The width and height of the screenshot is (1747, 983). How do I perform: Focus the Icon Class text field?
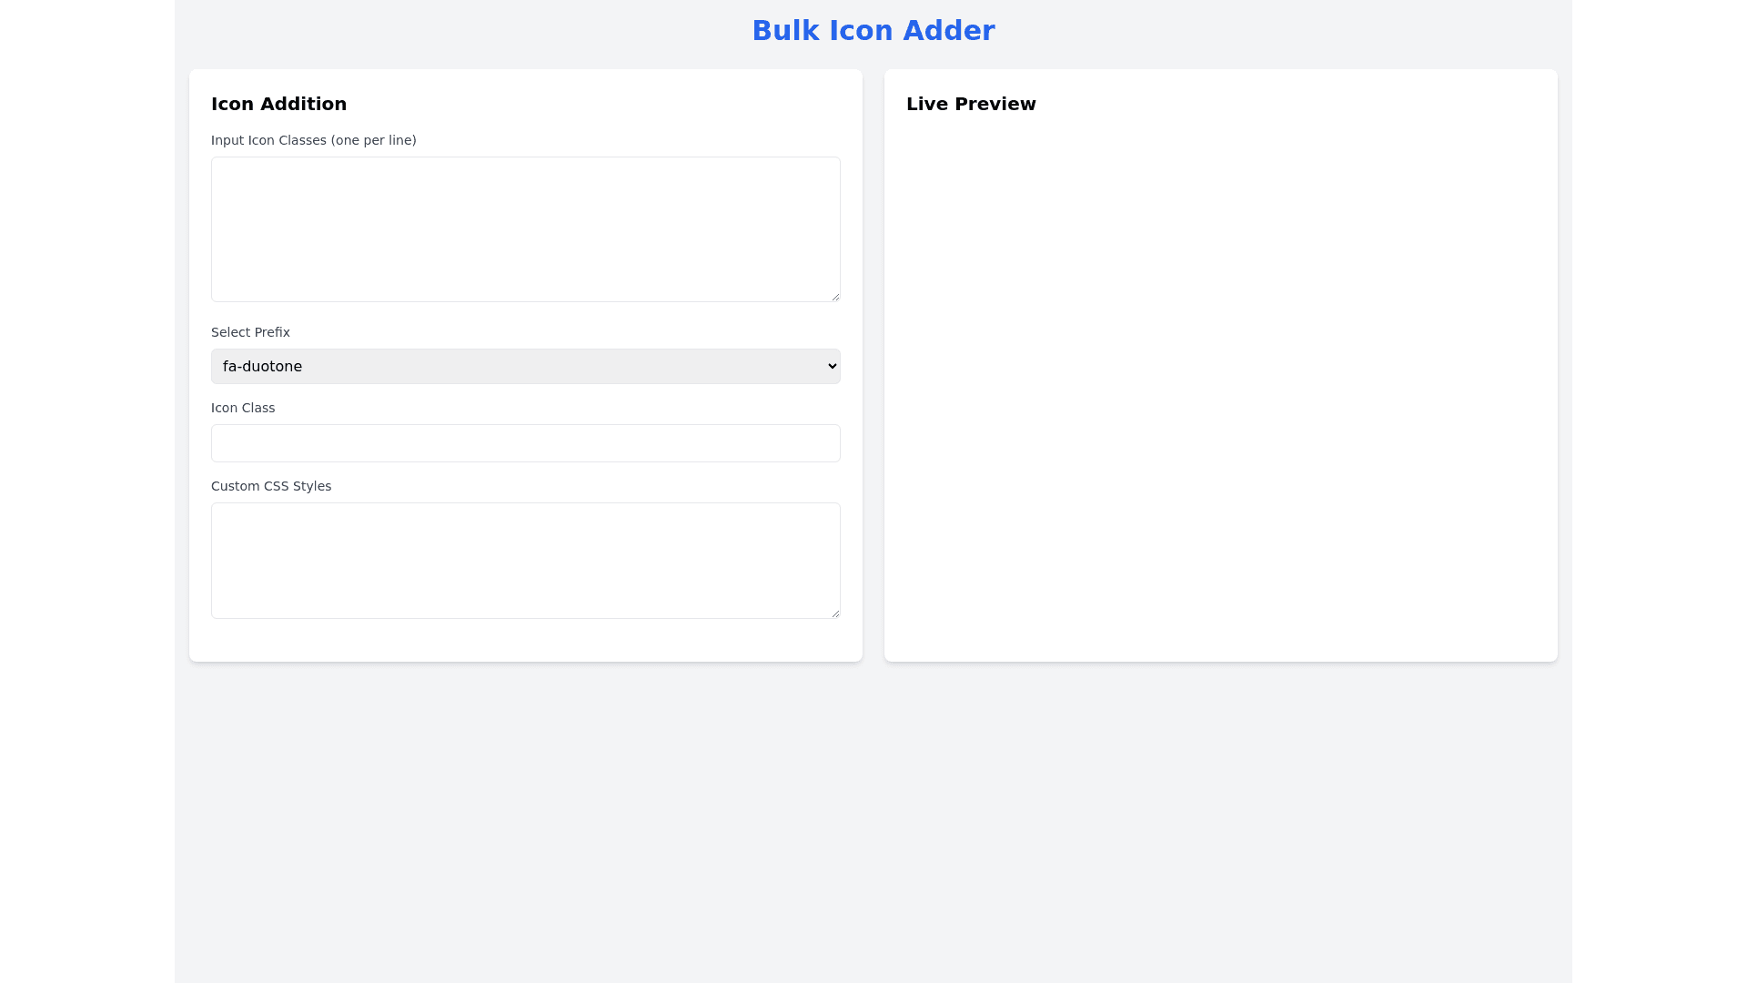(525, 443)
